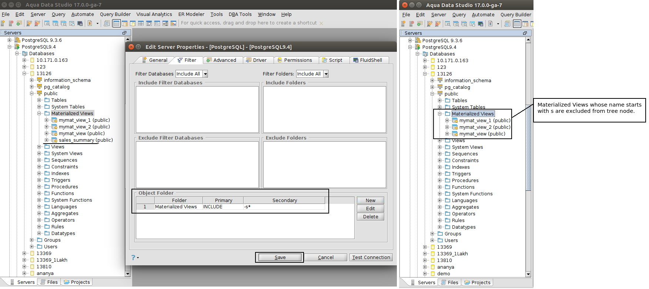Screen dimensions: 649x289
Task: Click Disconnect plug icon in left window toolbar
Action: 37,23
